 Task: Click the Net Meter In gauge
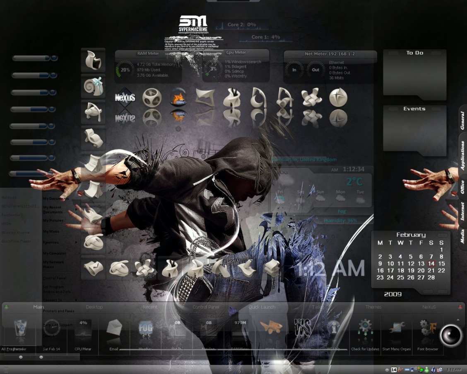click(x=294, y=70)
